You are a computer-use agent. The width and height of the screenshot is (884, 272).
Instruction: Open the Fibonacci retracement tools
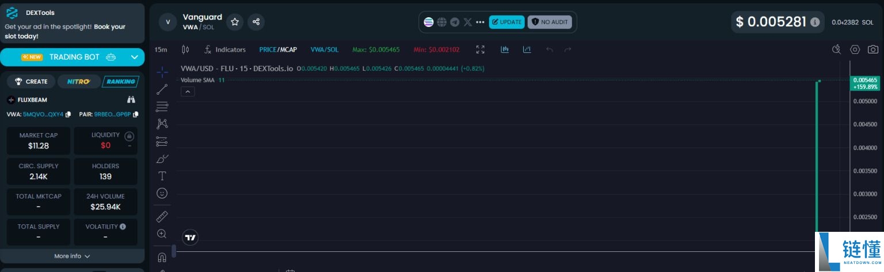click(162, 107)
